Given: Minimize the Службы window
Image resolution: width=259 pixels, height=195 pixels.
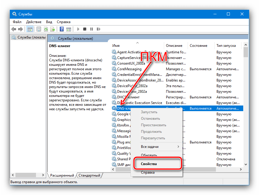Looking at the screenshot, I should coord(215,14).
